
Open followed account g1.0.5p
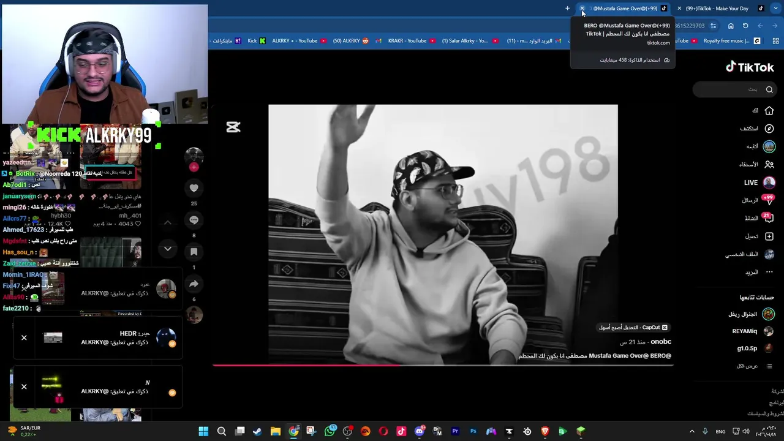[x=755, y=349]
